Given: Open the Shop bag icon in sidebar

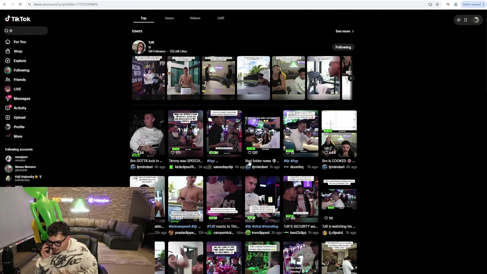Looking at the screenshot, I should click(x=8, y=51).
